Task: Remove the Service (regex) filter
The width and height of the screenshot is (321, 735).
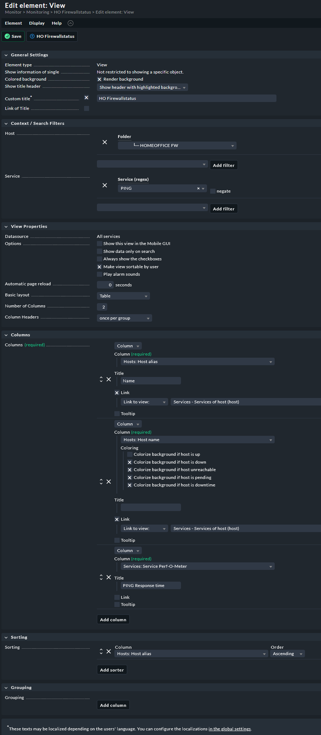Action: click(105, 185)
